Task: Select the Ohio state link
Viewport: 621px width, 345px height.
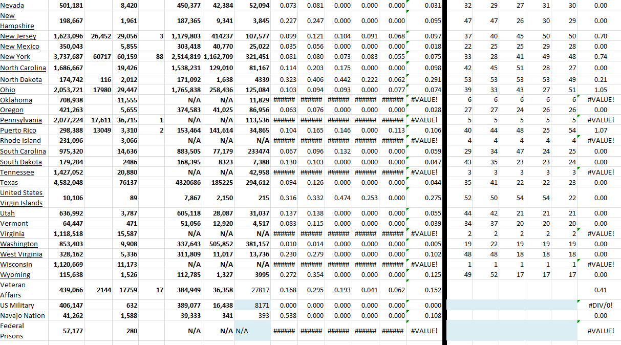Action: pos(8,90)
